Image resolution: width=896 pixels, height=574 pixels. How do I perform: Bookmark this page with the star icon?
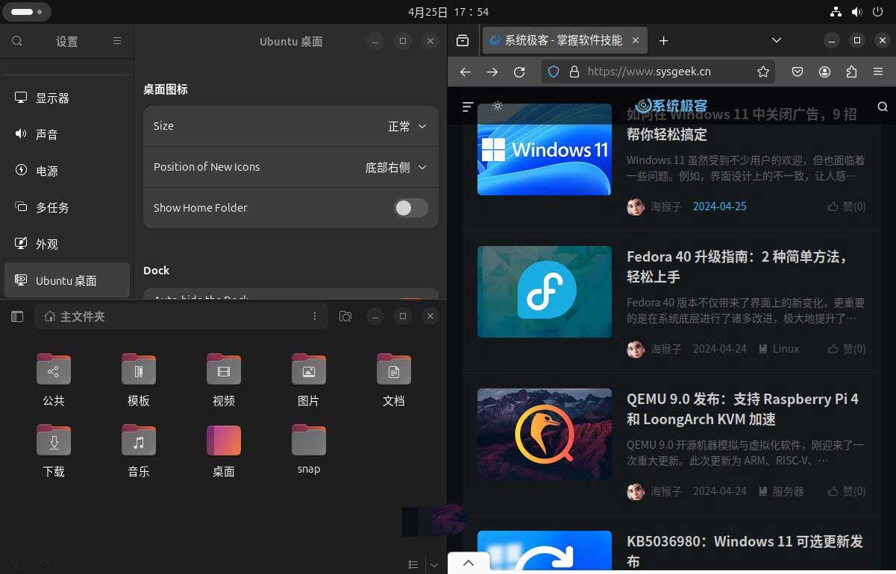click(762, 72)
